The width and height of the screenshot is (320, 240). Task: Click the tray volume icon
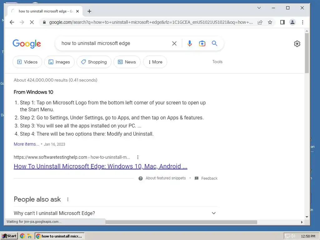293,236
